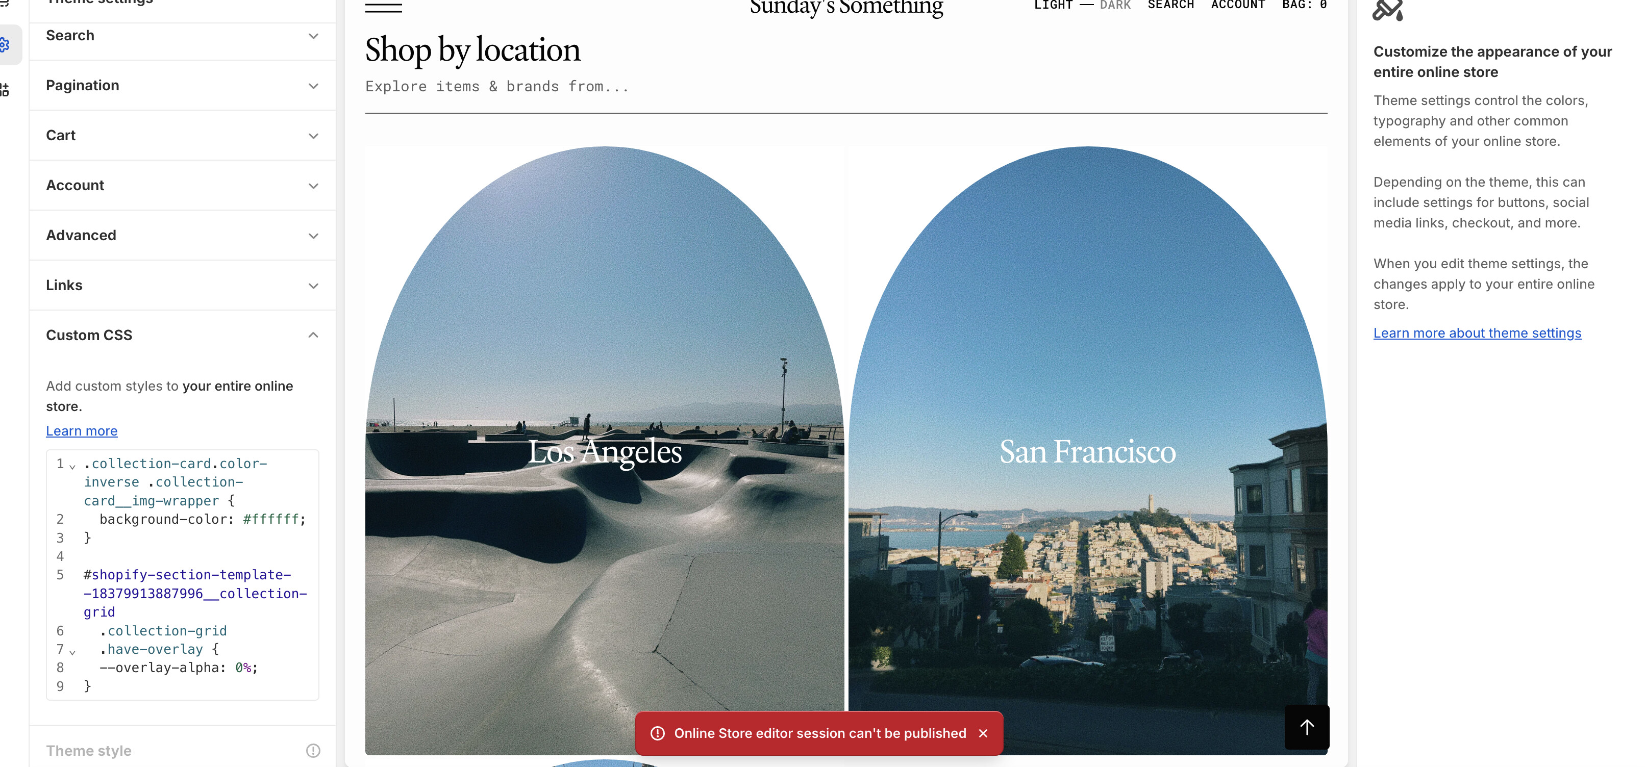Viewport: 1646px width, 767px height.
Task: Switch the store preview to LIGHT mode
Action: [x=1053, y=5]
